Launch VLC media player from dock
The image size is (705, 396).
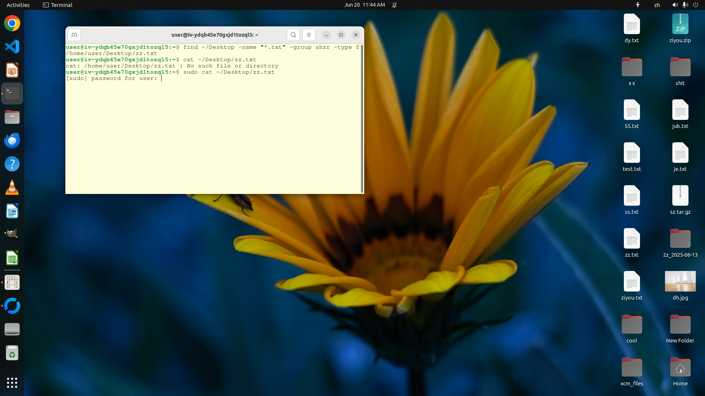[12, 188]
